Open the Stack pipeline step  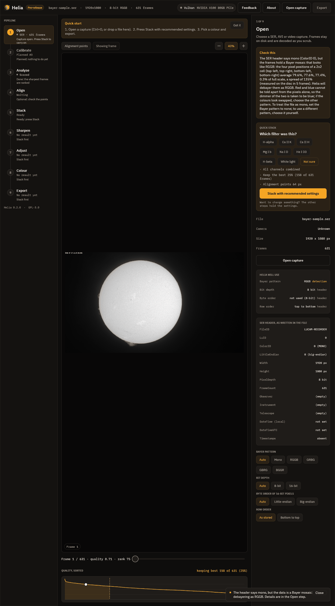29,115
